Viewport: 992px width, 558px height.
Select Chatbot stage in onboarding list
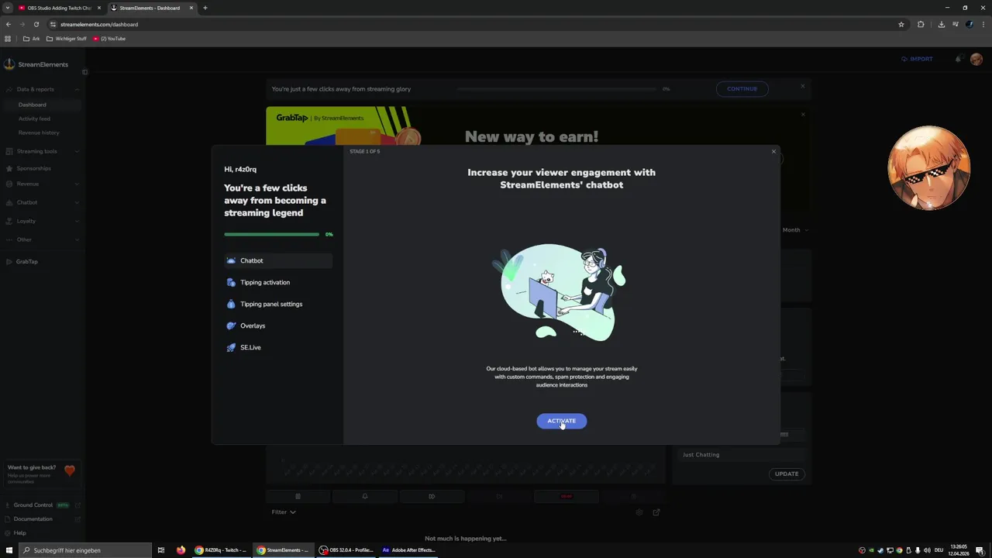278,260
